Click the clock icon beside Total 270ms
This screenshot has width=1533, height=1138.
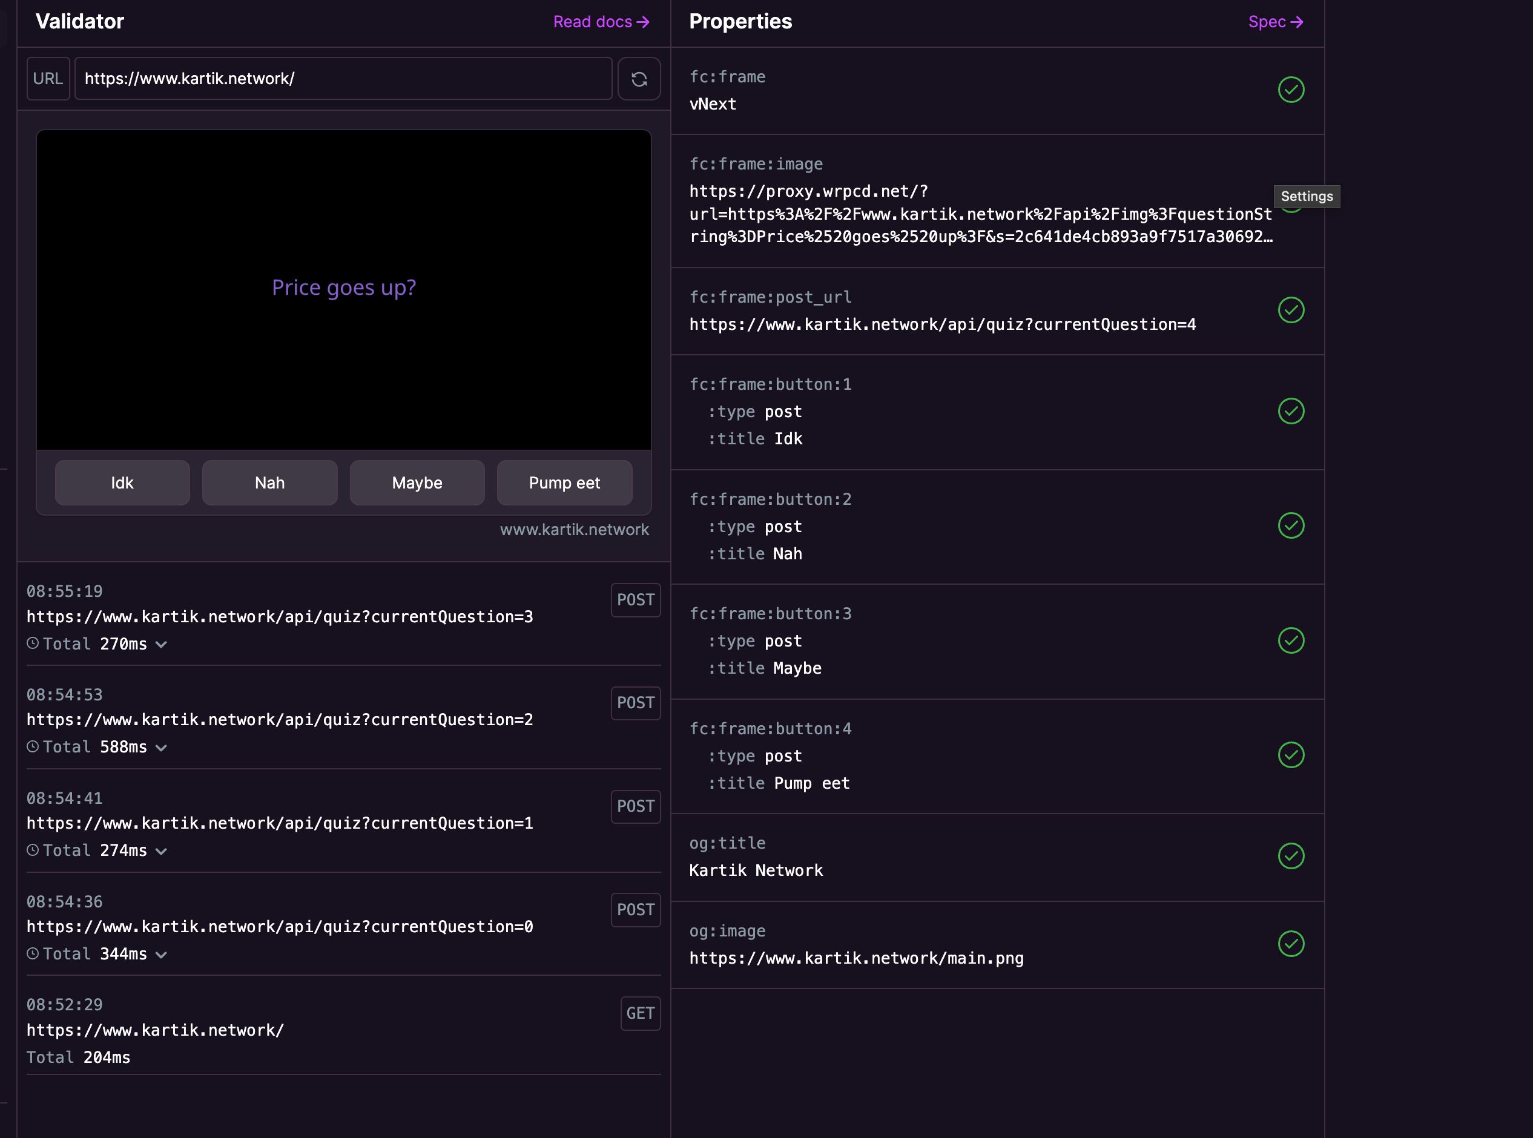tap(32, 643)
